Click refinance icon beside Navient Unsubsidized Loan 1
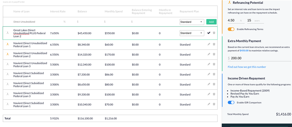 click(7, 44)
